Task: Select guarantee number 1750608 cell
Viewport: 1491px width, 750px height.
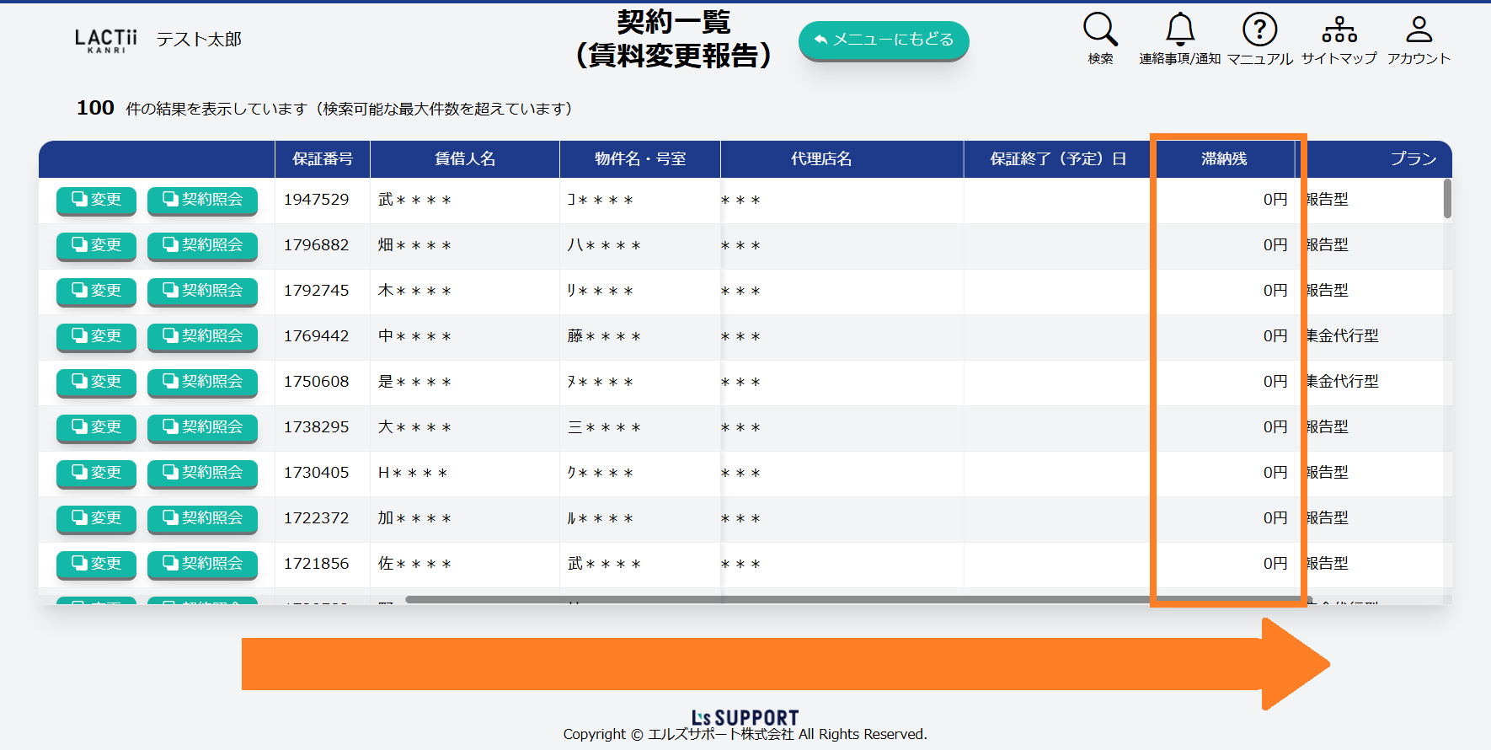Action: click(317, 382)
